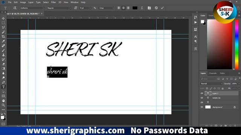Screen dimensions: 241x135
Task: Select the Move tool
Action: (x=3, y=18)
